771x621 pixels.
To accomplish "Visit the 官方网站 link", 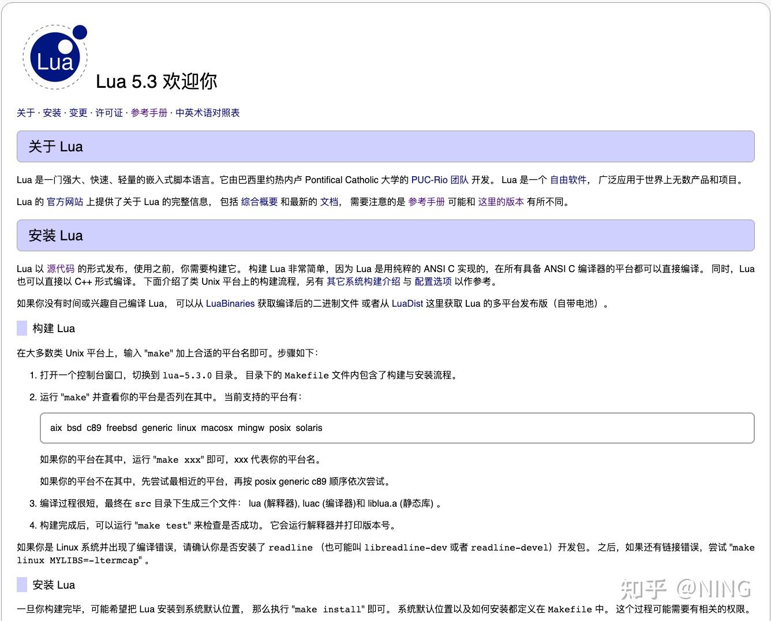I will click(65, 202).
